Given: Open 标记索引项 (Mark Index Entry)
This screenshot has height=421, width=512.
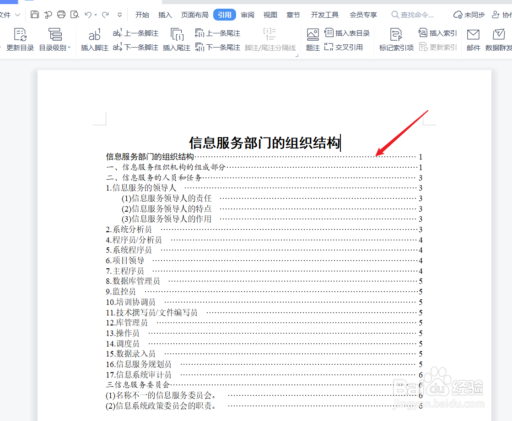Looking at the screenshot, I should pos(395,39).
